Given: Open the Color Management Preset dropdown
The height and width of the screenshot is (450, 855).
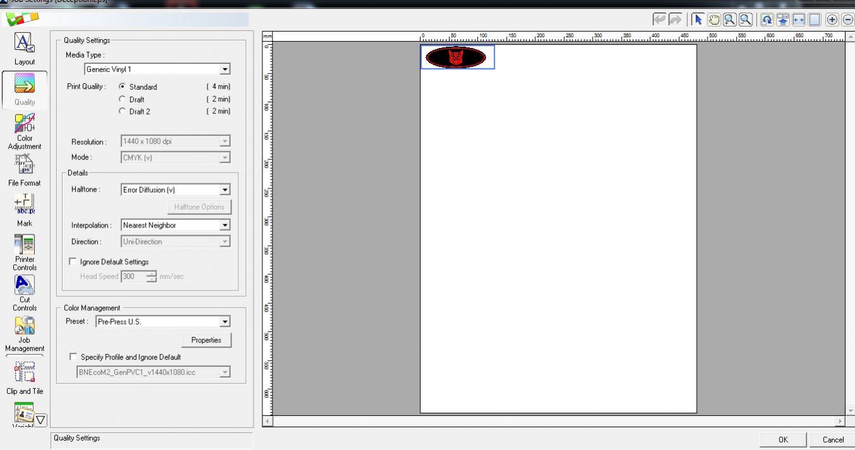Looking at the screenshot, I should [x=225, y=322].
